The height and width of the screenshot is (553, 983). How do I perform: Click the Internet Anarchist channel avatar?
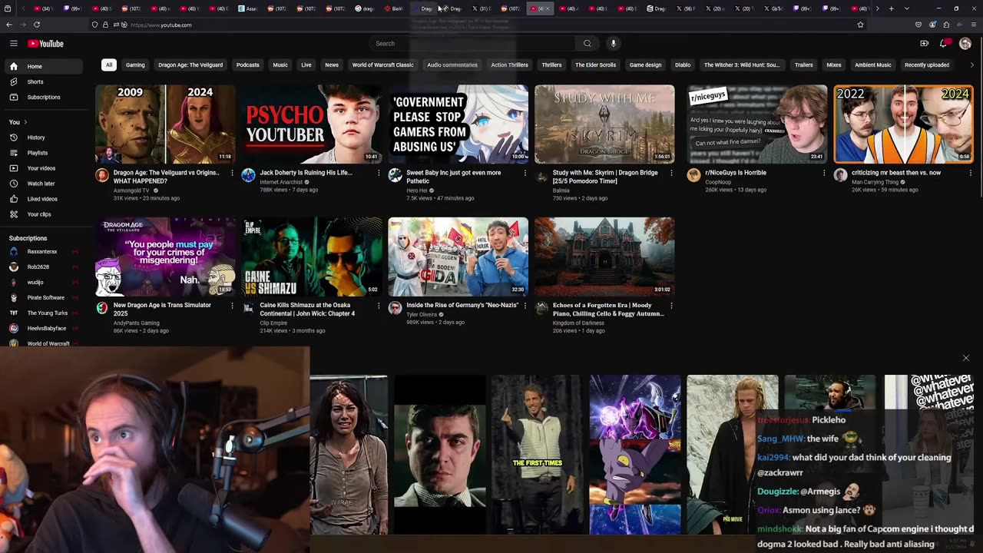[248, 175]
